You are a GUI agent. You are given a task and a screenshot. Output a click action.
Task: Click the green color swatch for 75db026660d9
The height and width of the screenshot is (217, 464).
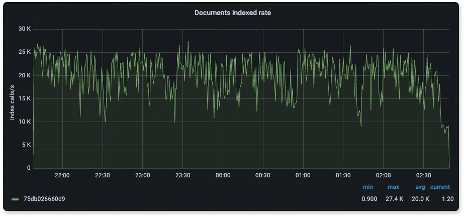[x=15, y=199]
